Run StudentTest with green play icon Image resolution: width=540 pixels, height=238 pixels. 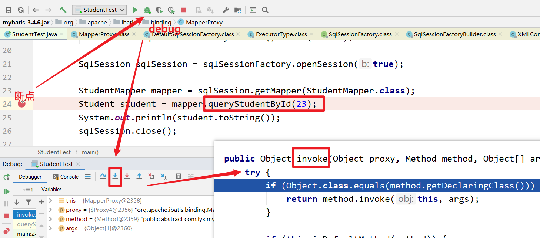click(x=136, y=10)
